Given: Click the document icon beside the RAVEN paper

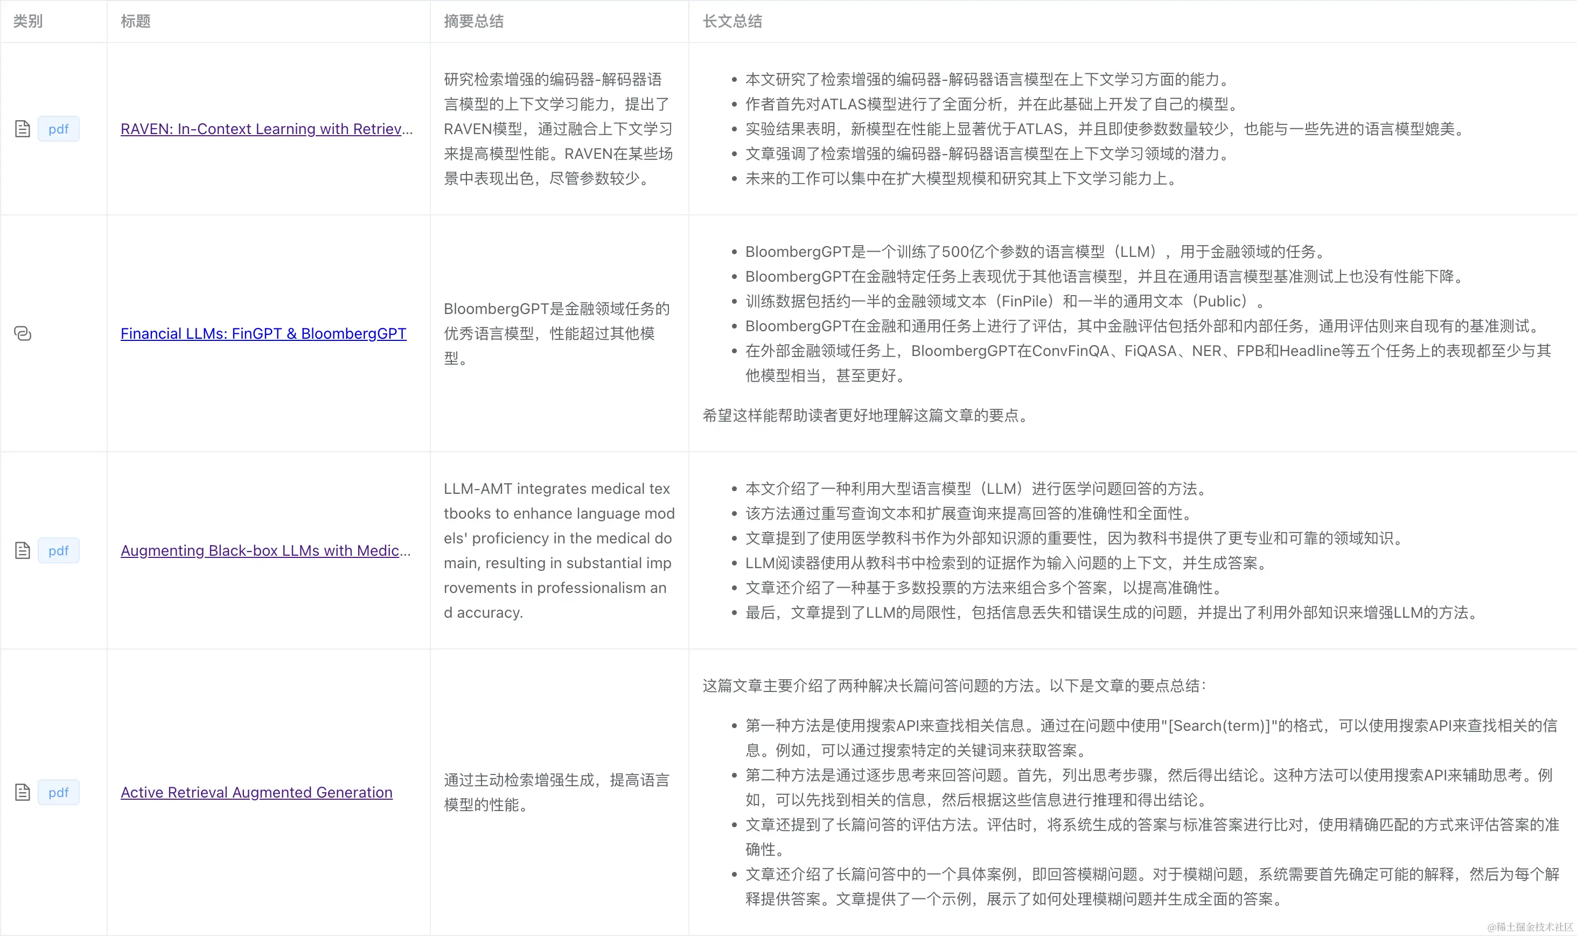Looking at the screenshot, I should (23, 129).
